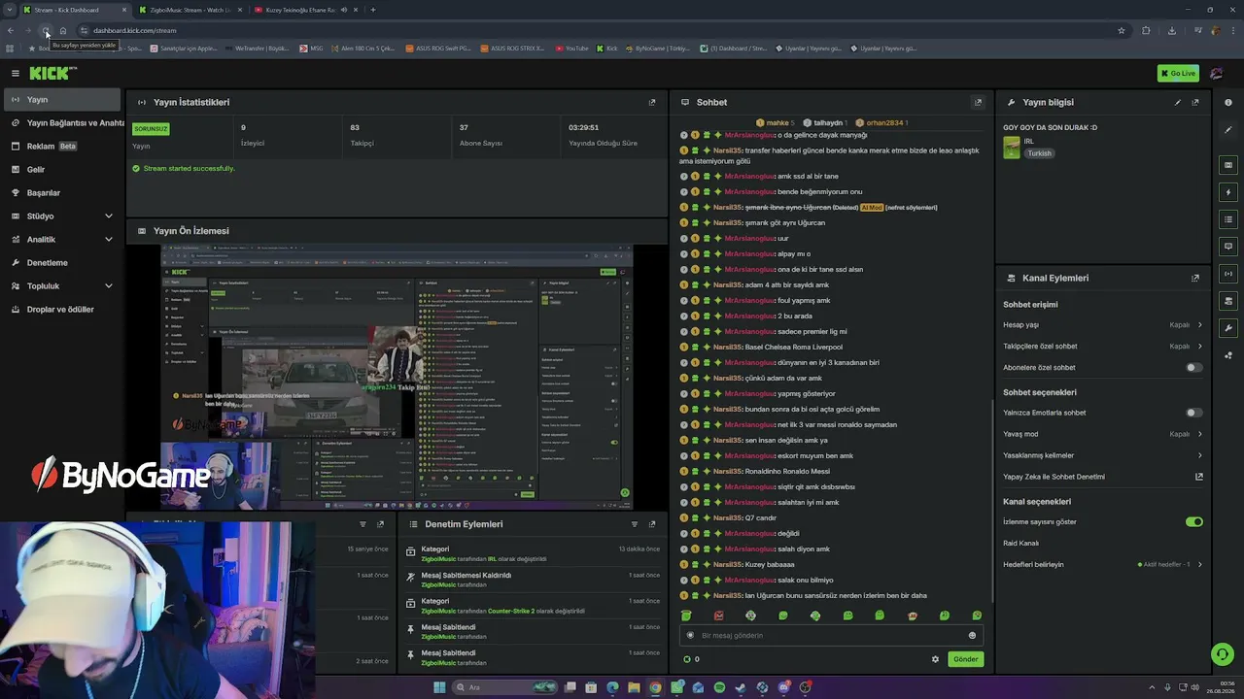The width and height of the screenshot is (1244, 699).
Task: Pop out the Kanal Eylemleri panel
Action: pyautogui.click(x=1195, y=278)
